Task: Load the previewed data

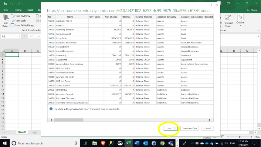Action: coord(169,128)
